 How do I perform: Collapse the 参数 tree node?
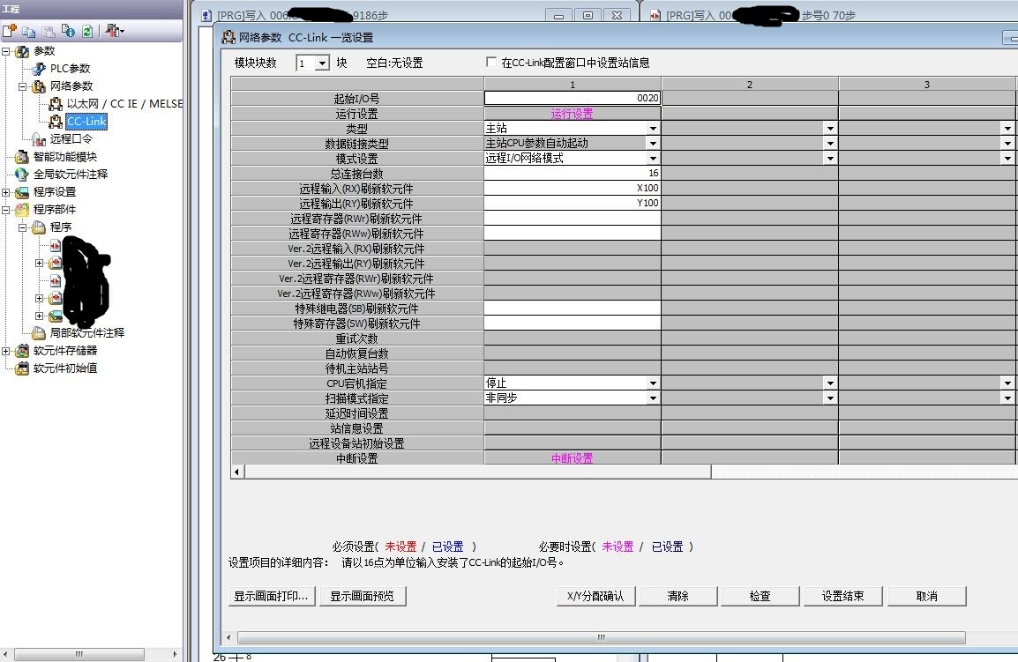(x=6, y=51)
